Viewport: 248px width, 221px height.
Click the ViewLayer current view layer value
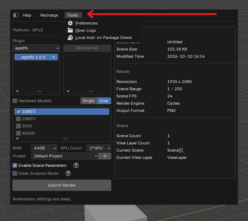pyautogui.click(x=177, y=157)
